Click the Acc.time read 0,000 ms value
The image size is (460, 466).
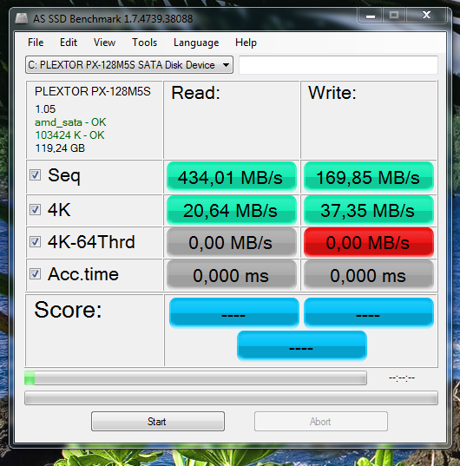coord(232,274)
